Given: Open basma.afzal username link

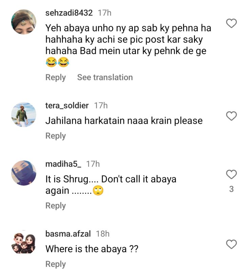Looking at the screenshot, I should tap(67, 234).
